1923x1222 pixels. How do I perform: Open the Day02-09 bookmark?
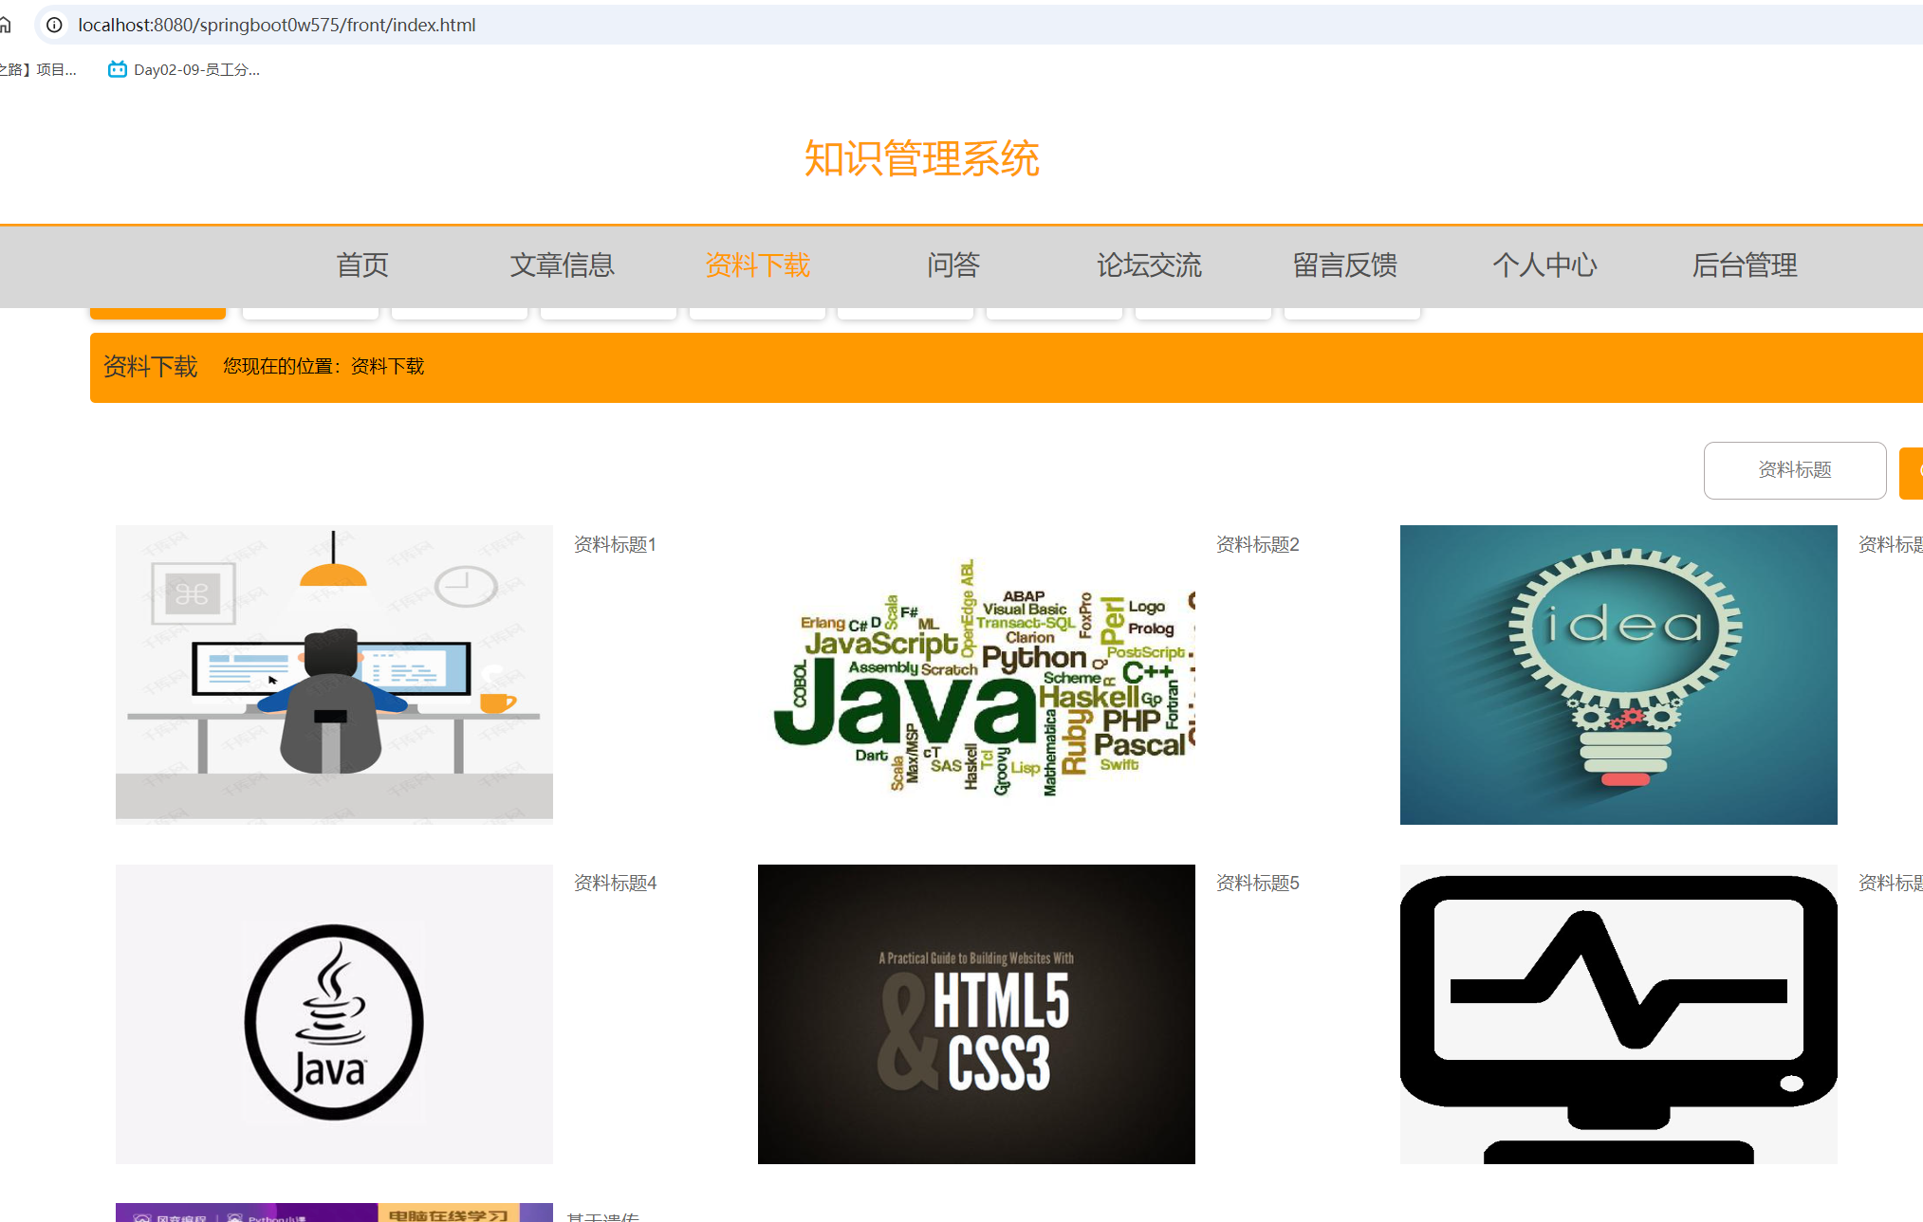(x=184, y=69)
